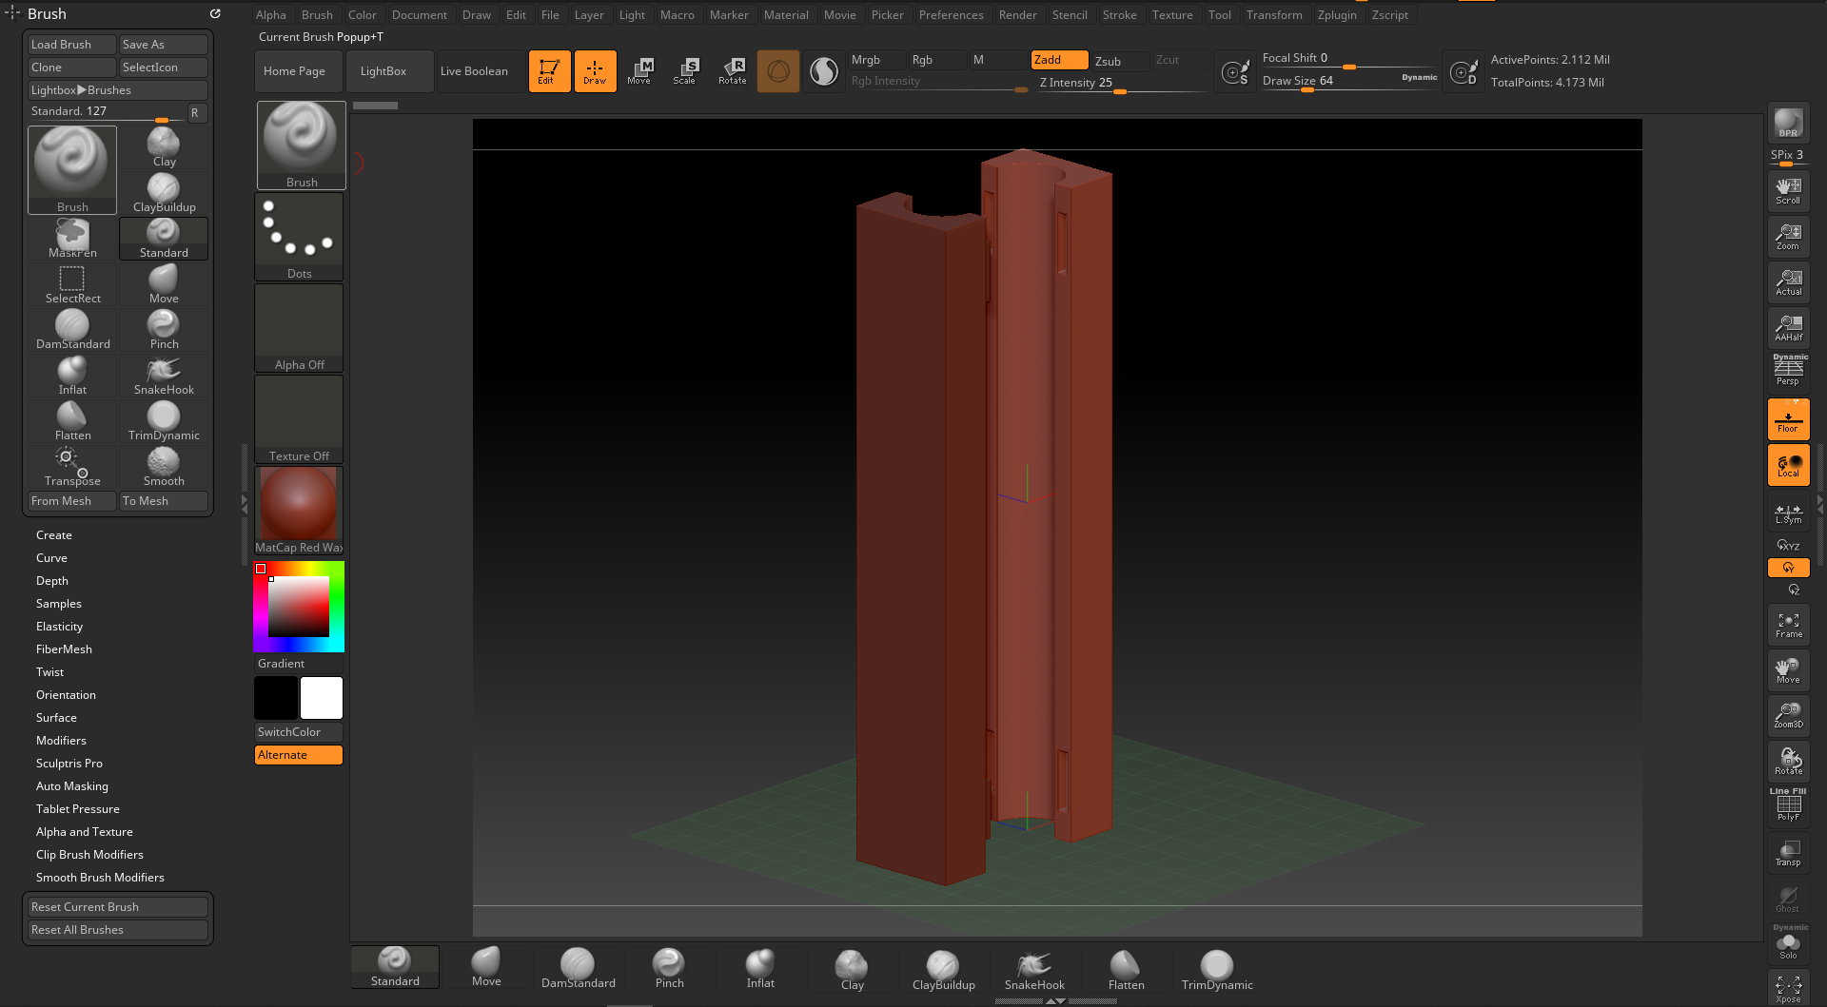Toggle the Floor grid

[x=1788, y=419]
